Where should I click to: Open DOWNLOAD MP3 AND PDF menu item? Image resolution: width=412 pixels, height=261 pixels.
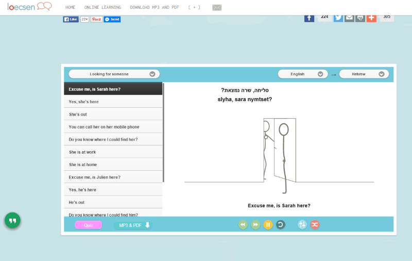(154, 7)
